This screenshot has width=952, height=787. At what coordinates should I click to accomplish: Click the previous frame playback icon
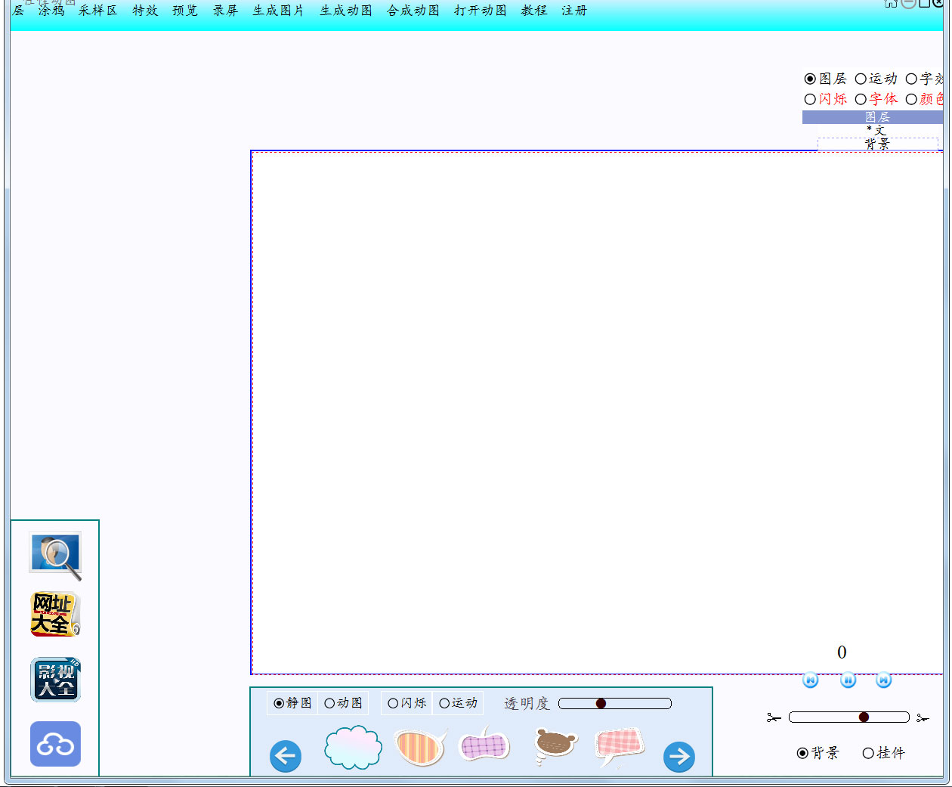pyautogui.click(x=810, y=680)
